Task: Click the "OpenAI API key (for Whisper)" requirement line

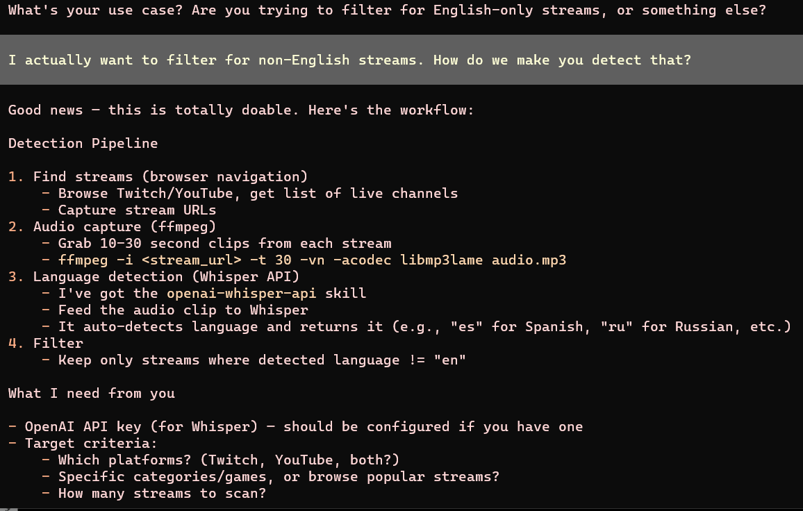Action: coord(304,427)
